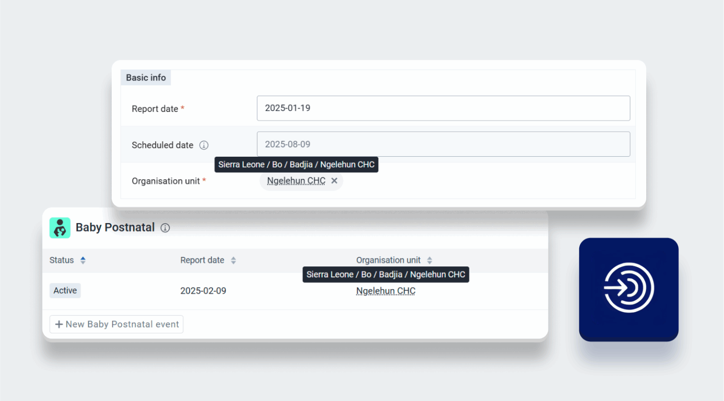
Task: Click the Sierra Leone path tooltip above Organisation unit
Action: tap(296, 164)
